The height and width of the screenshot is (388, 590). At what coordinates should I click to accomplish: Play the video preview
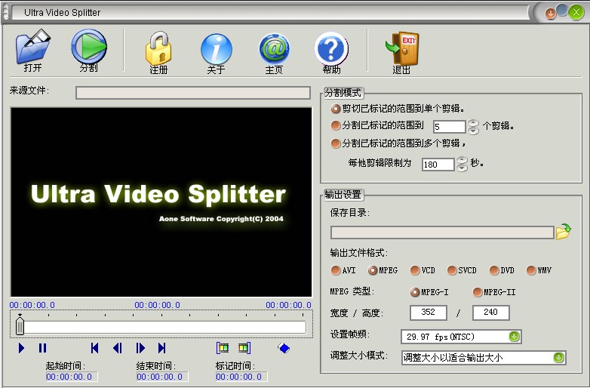(x=21, y=348)
